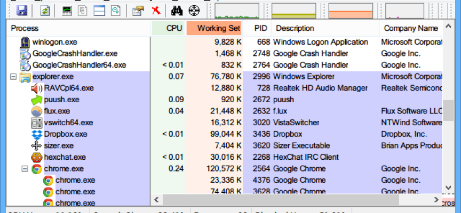Viewport: 461px width, 213px height.
Task: Click the horizontal scrollbar right arrow
Action: tap(436, 200)
